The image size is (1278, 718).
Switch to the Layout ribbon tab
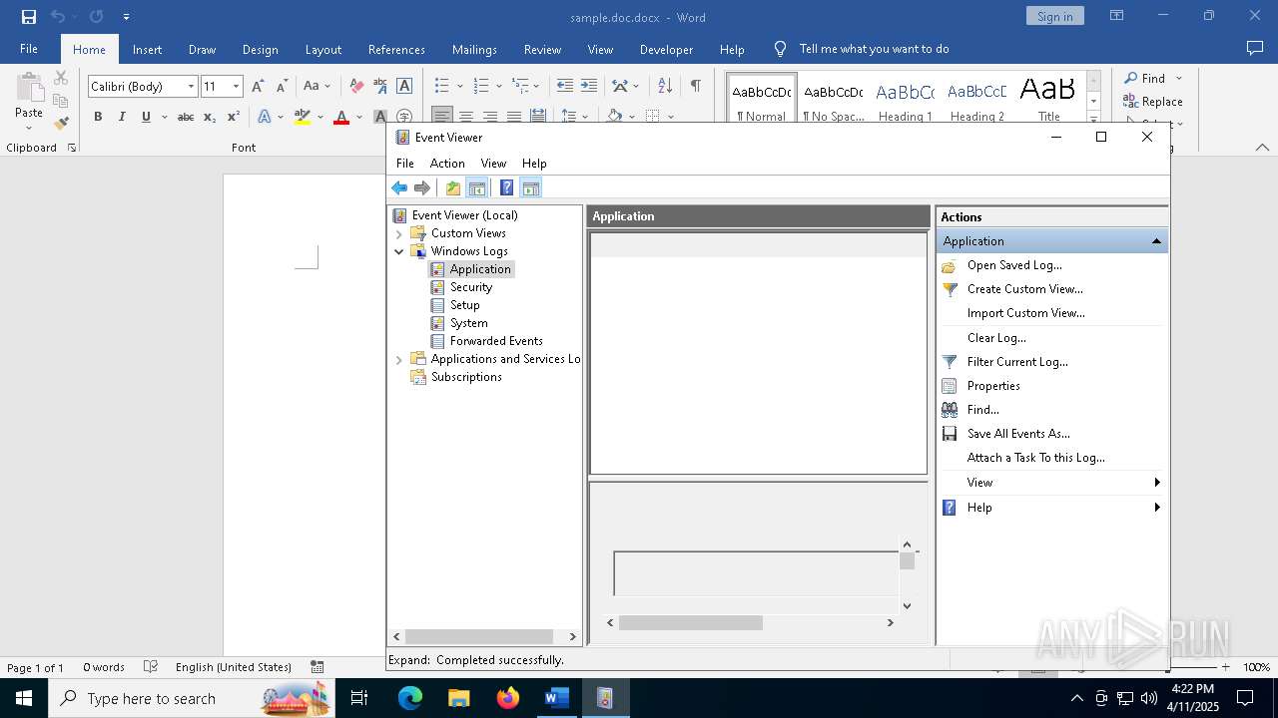pos(323,49)
